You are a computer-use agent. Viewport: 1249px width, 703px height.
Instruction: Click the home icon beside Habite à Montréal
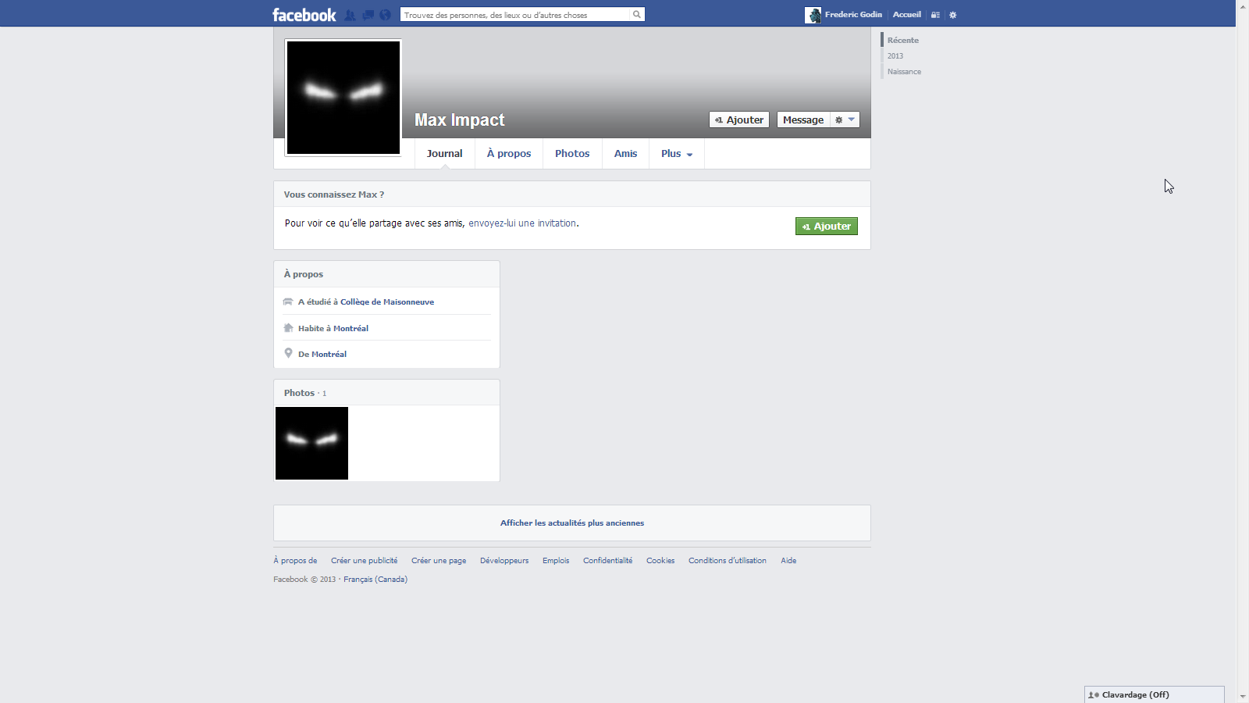[x=288, y=328]
